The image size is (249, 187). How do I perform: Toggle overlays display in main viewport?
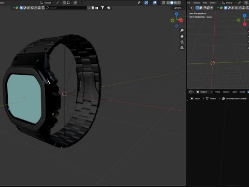pyautogui.click(x=155, y=3)
